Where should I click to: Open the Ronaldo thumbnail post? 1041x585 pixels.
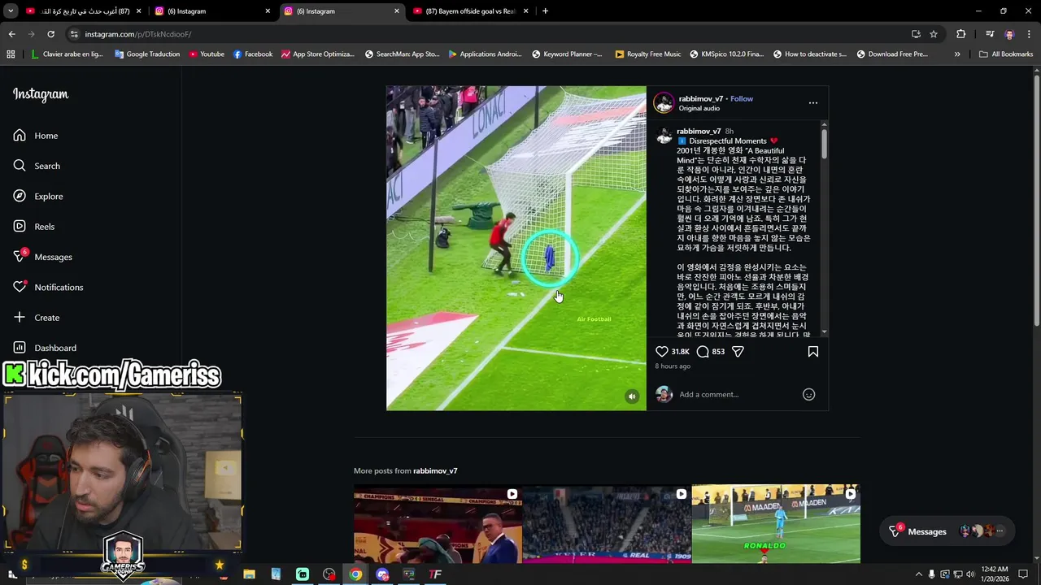776,524
